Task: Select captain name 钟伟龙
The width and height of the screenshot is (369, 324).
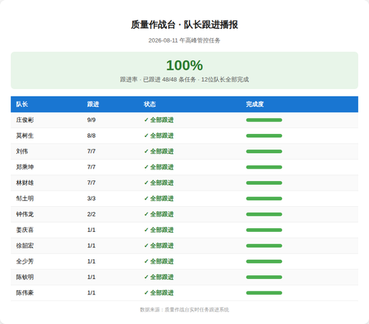Action: [x=25, y=214]
